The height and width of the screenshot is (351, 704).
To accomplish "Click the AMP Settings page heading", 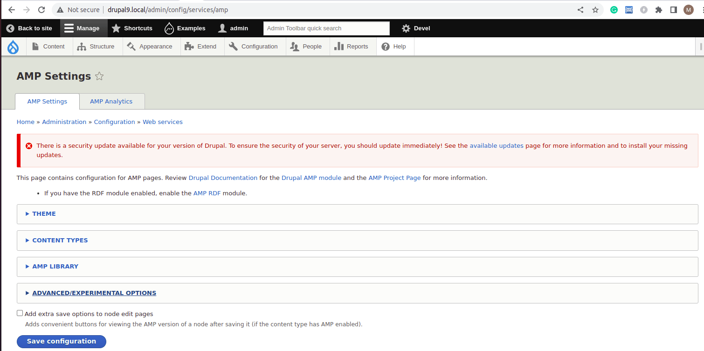I will (x=54, y=76).
